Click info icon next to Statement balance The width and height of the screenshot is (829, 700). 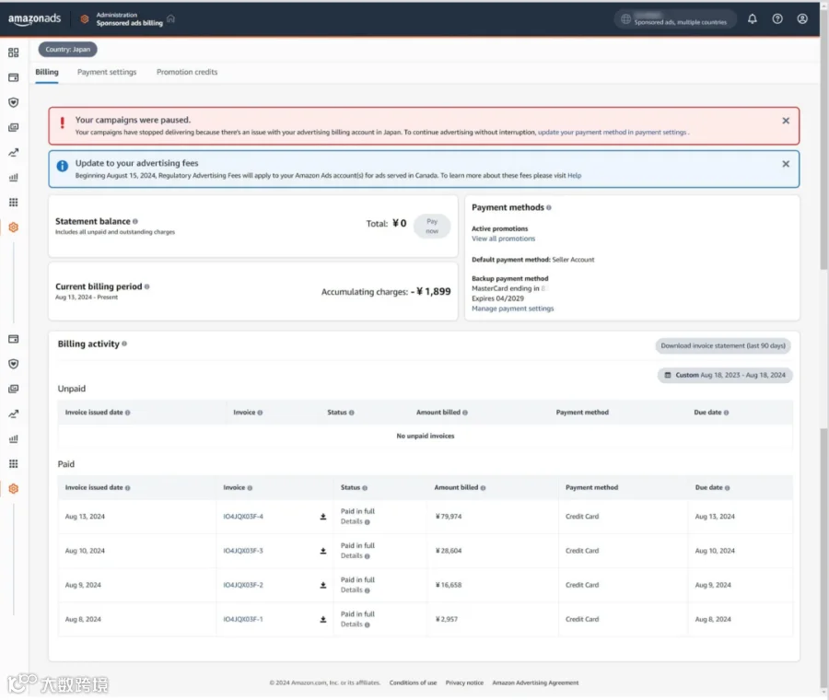135,222
